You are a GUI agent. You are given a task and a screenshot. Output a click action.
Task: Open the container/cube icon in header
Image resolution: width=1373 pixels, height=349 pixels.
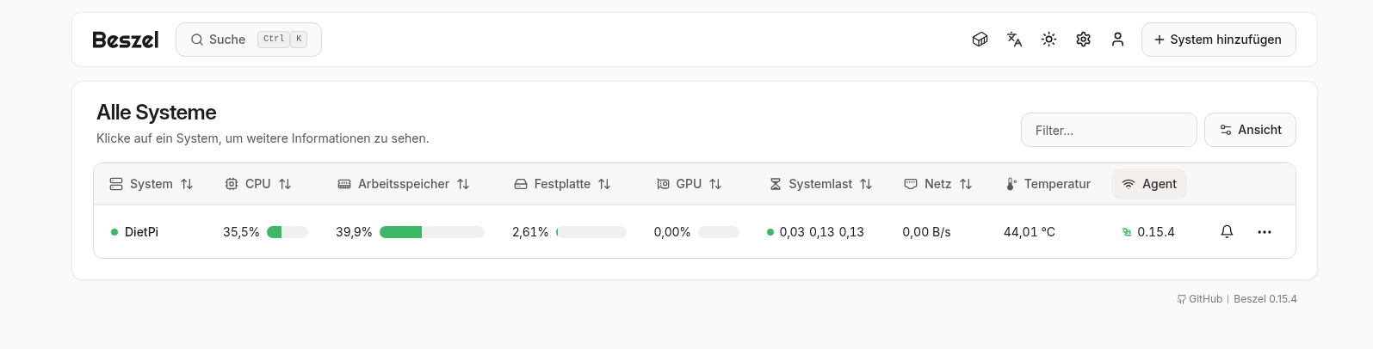980,40
